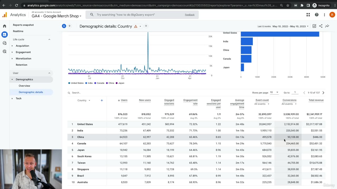Go to next table page arrow
Screen dimensions: 337x189
(x=323, y=93)
